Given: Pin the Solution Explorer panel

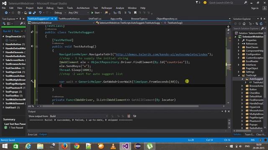Looking at the screenshot, I should 261,19.
